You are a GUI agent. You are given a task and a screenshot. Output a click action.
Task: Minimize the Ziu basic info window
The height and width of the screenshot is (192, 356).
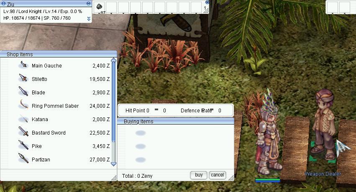coord(89,3)
